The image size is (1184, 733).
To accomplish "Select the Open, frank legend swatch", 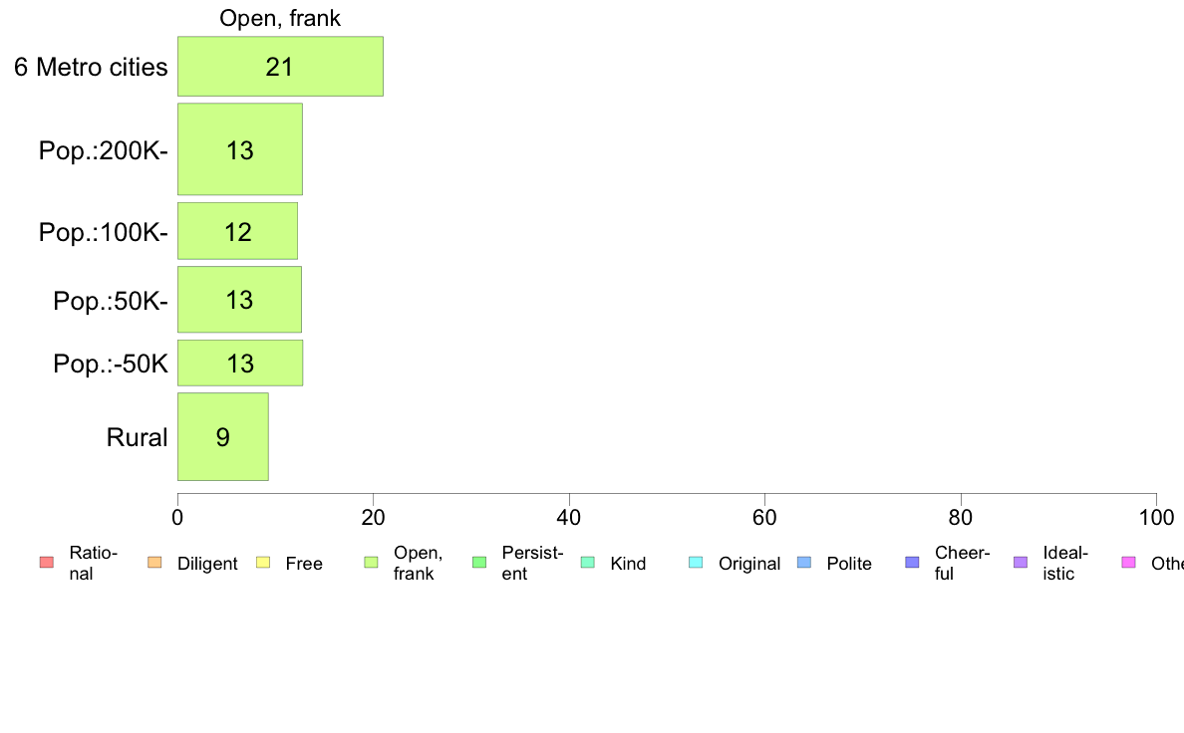I will 371,563.
